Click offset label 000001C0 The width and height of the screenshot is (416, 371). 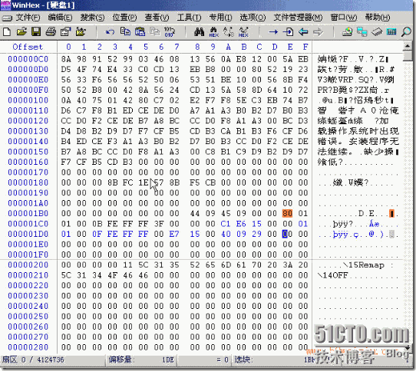tap(28, 224)
